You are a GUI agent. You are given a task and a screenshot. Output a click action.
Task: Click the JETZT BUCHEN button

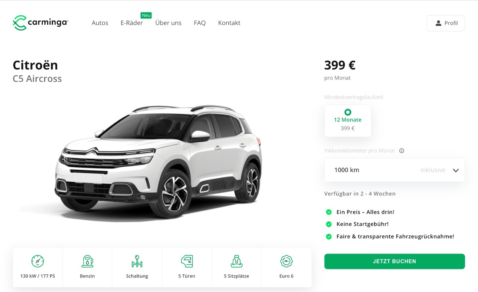click(395, 261)
